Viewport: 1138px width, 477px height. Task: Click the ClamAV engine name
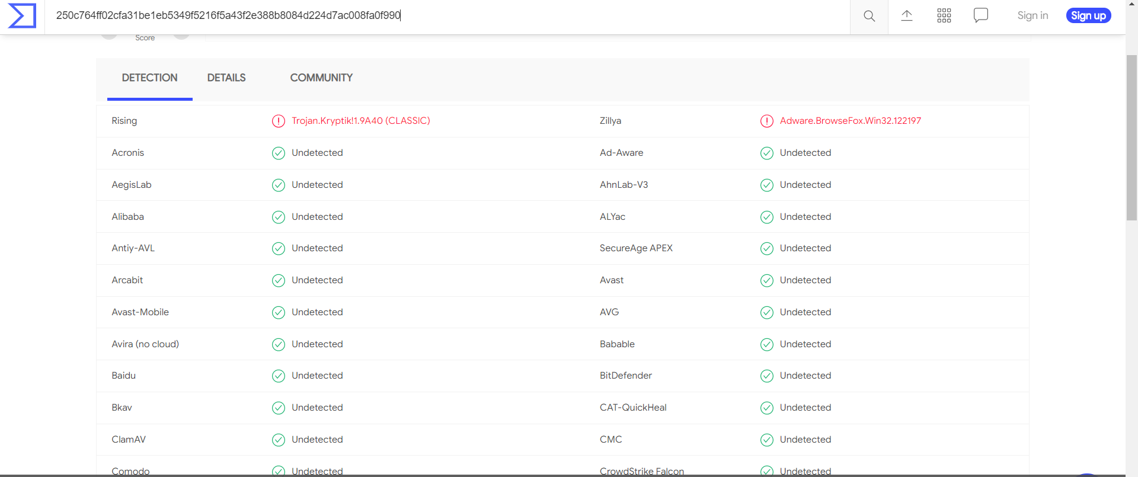[x=129, y=440]
